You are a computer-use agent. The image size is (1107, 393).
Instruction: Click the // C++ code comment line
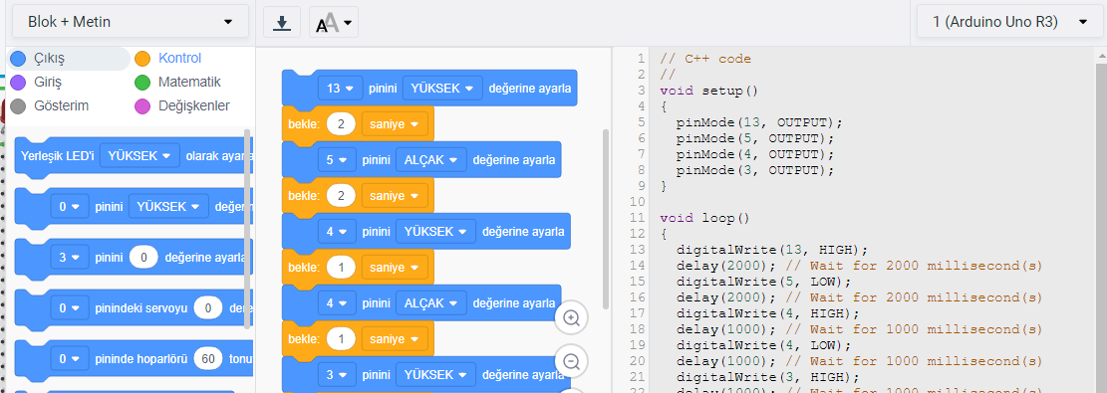coord(704,59)
